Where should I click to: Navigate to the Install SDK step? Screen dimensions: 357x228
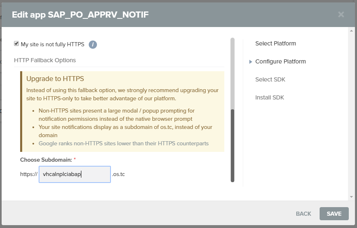point(269,97)
